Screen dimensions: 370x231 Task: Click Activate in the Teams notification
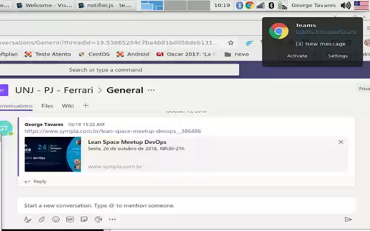click(297, 56)
